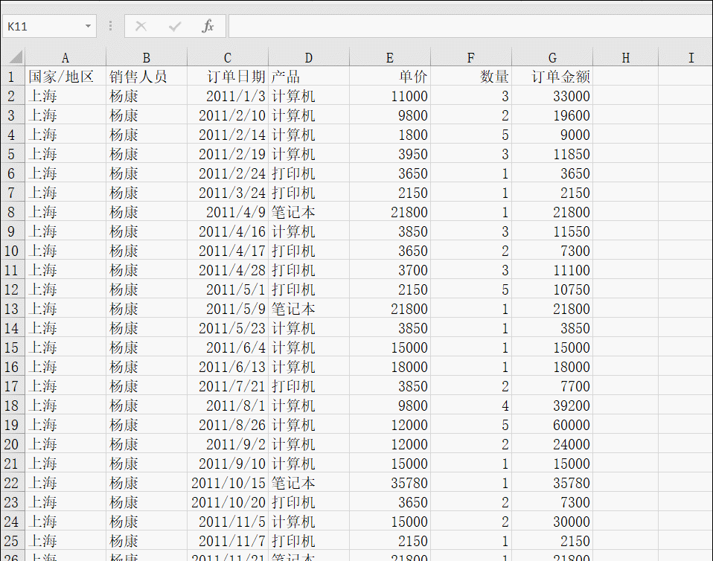Select column B header
The height and width of the screenshot is (561, 713).
147,58
